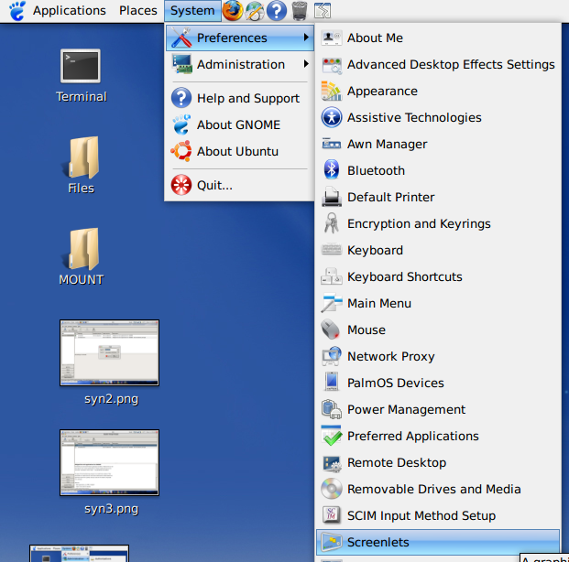
Task: Open the blue help launcher in panel
Action: point(277,11)
